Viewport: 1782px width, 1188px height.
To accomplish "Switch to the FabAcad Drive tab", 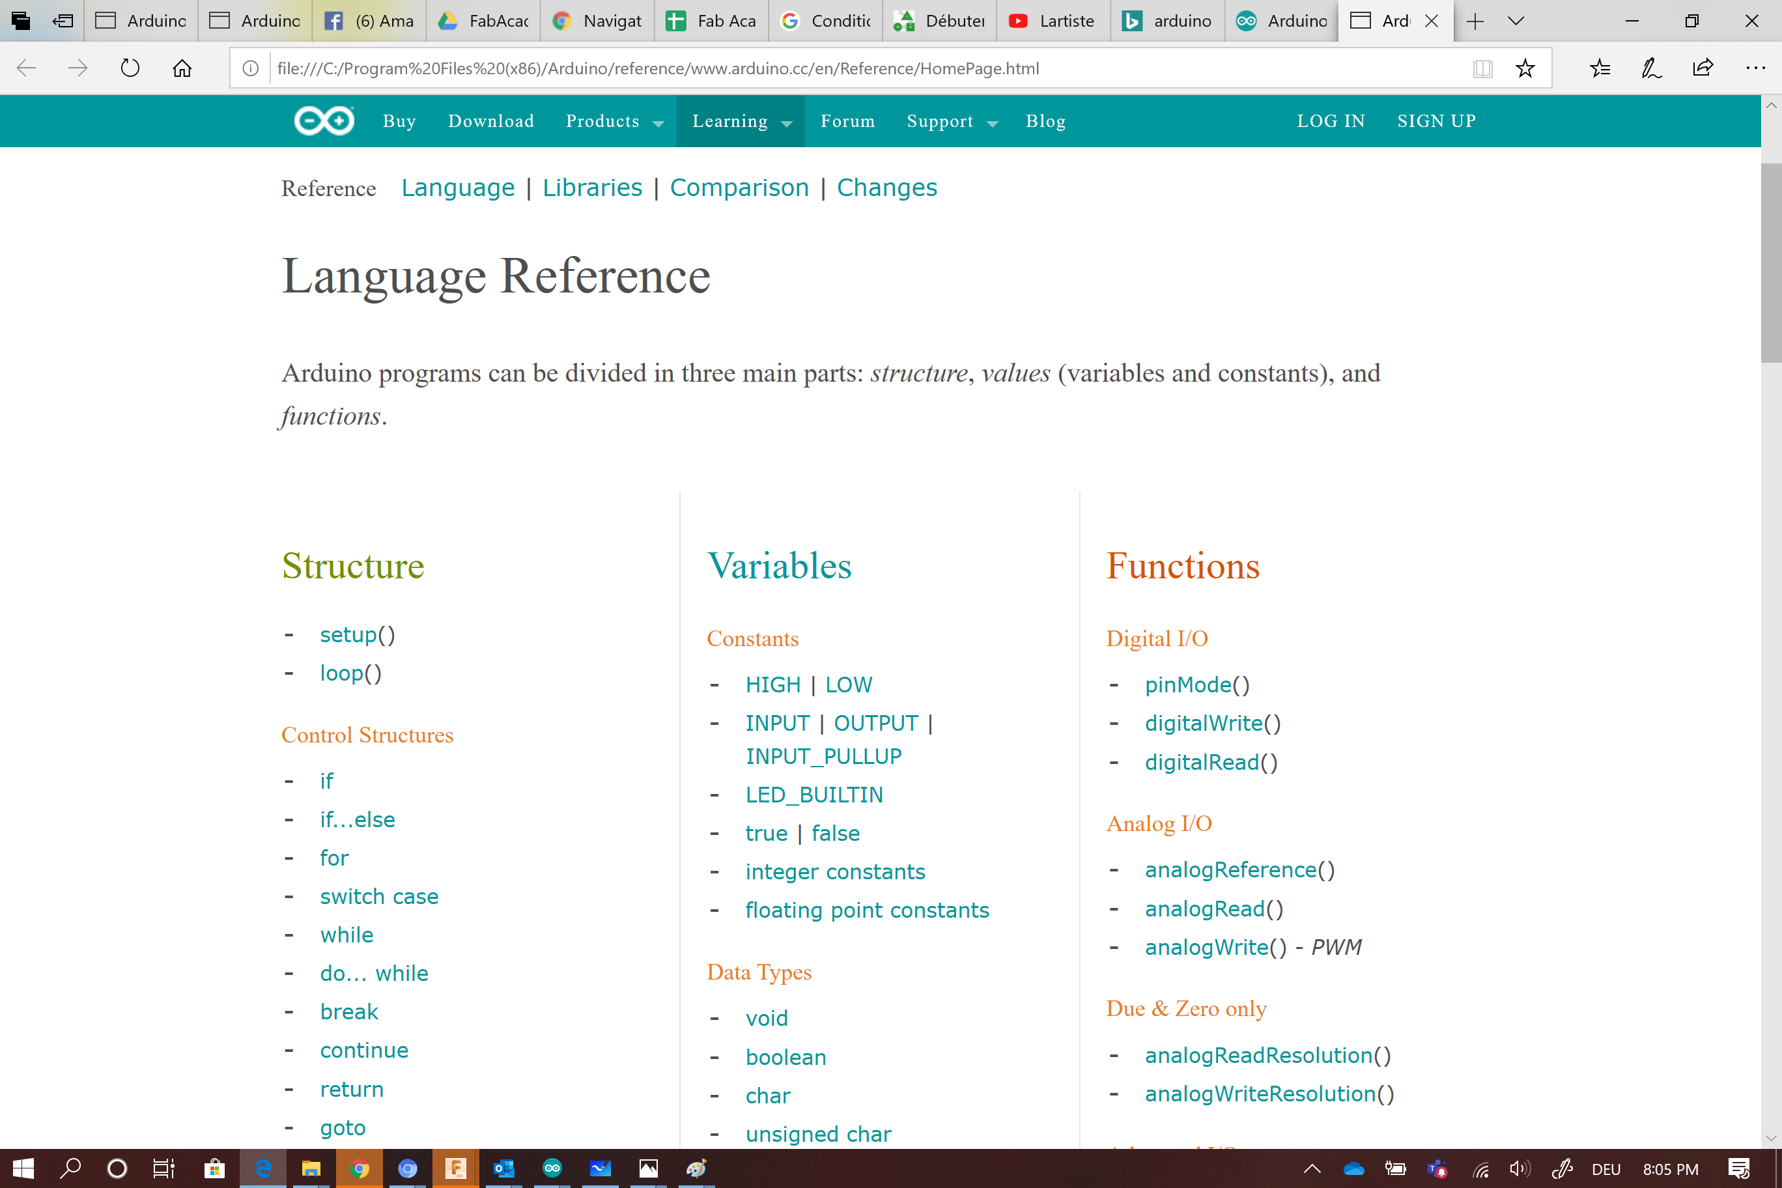I will pos(483,21).
